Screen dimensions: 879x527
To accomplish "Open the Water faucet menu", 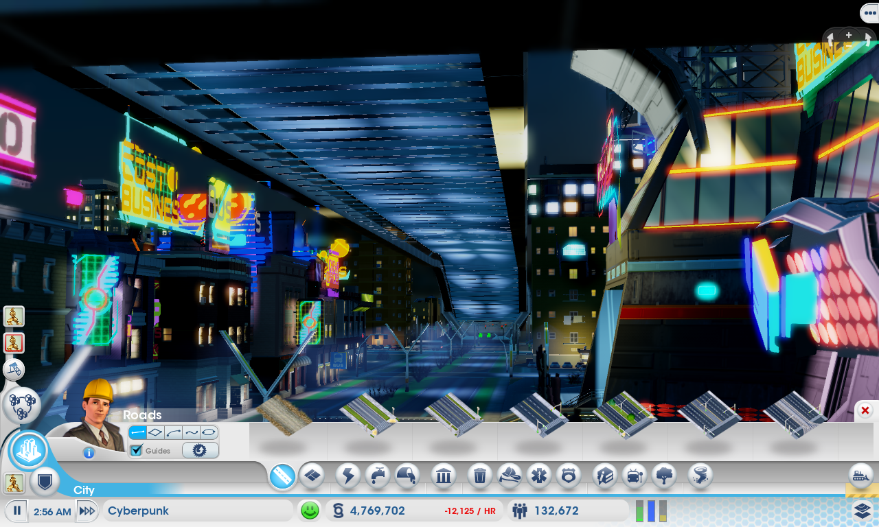I will point(378,475).
